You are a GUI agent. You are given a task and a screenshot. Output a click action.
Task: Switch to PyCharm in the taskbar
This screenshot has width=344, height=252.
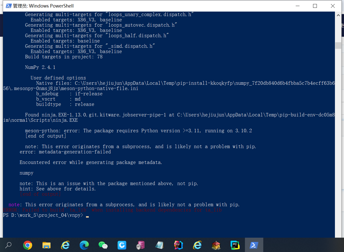235,245
